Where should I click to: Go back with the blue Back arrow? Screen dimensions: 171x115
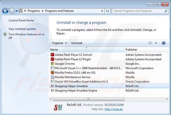point(5,11)
